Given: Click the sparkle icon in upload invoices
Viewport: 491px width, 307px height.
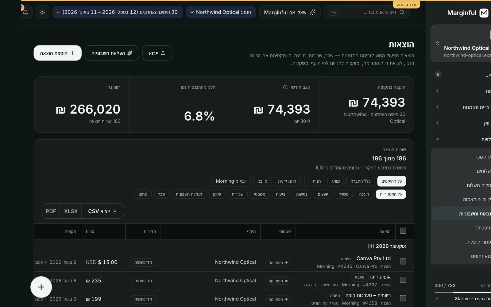Looking at the screenshot, I should tap(130, 53).
